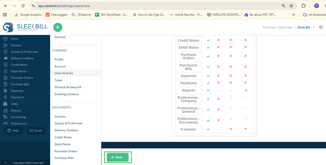Open Purchase Orders under Documents
Viewport: 326px width, 165px height.
pos(66,151)
